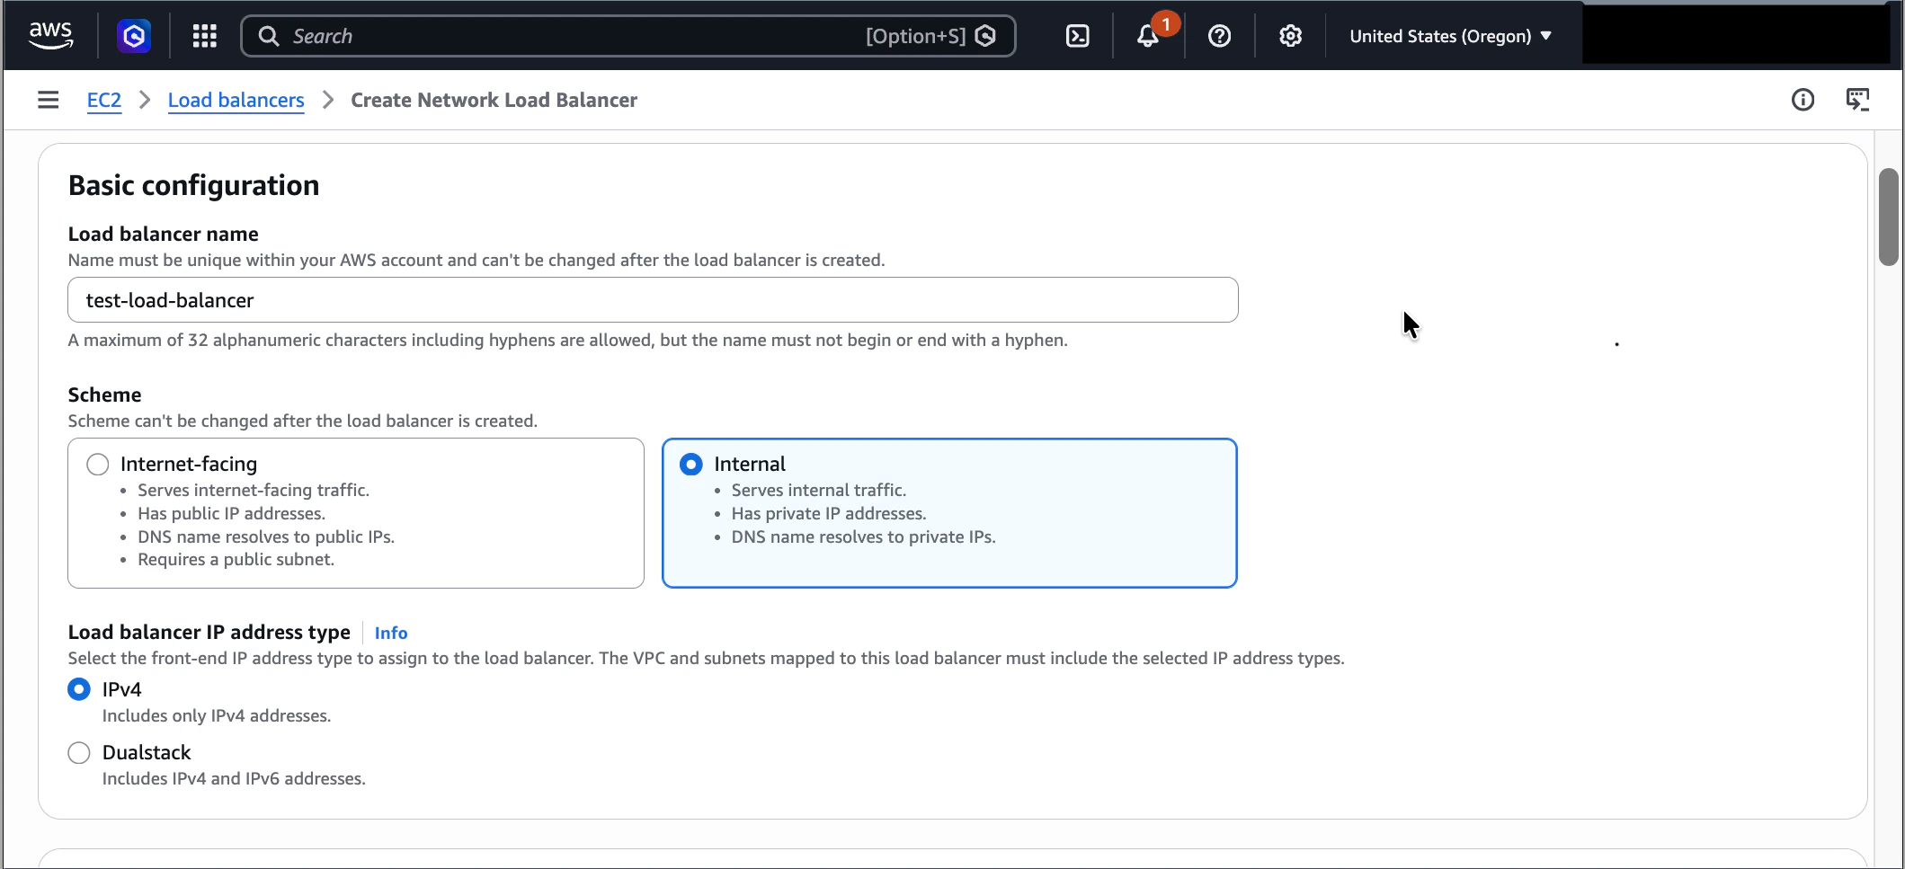Open the United States (Oregon) region dropdown
Viewport: 1905px width, 869px height.
[x=1449, y=36]
